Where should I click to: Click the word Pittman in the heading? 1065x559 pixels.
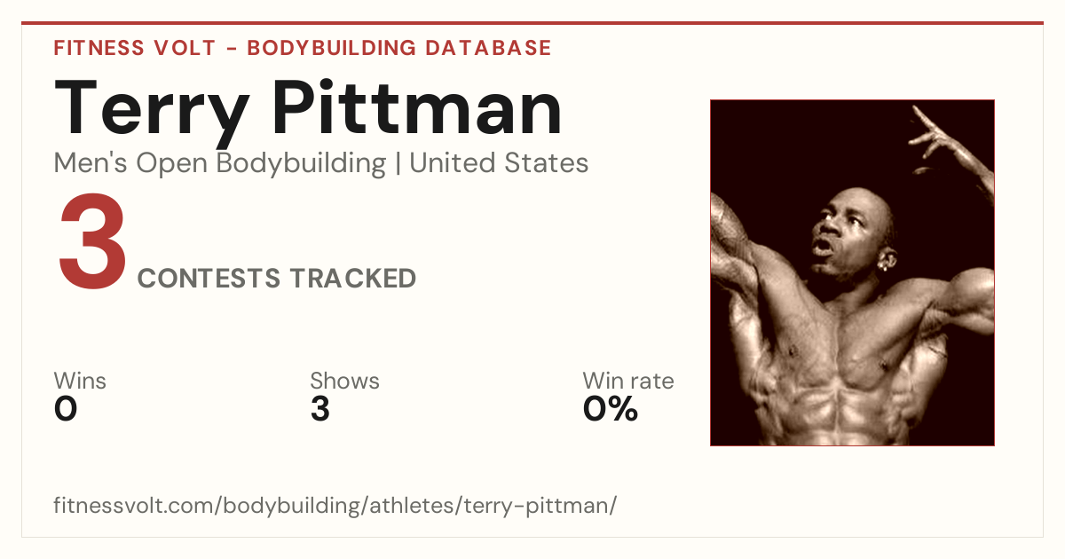pyautogui.click(x=417, y=110)
